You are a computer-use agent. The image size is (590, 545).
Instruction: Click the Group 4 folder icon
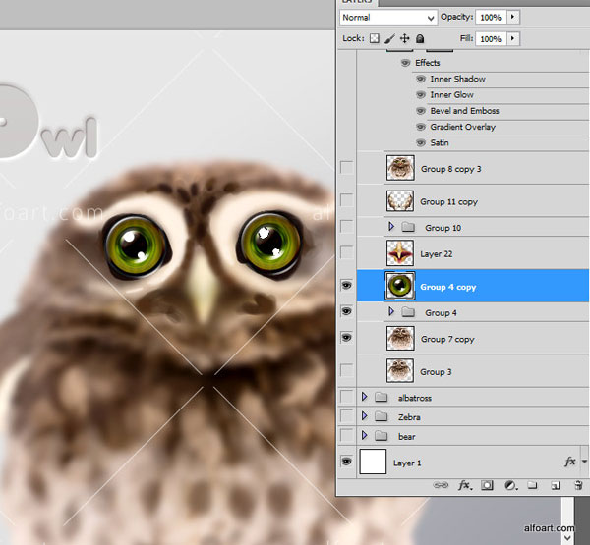point(408,312)
